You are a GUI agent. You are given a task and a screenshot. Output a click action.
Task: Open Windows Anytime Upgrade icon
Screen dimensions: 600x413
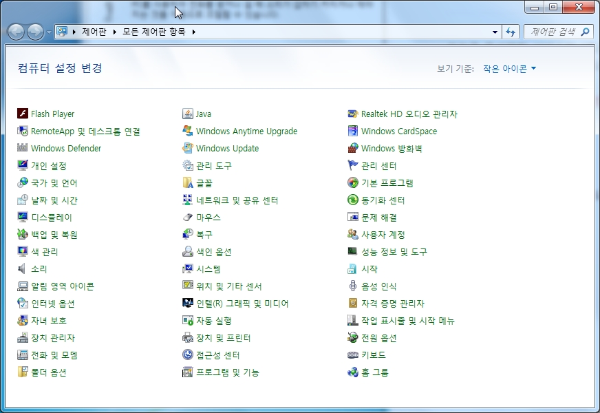tap(187, 131)
